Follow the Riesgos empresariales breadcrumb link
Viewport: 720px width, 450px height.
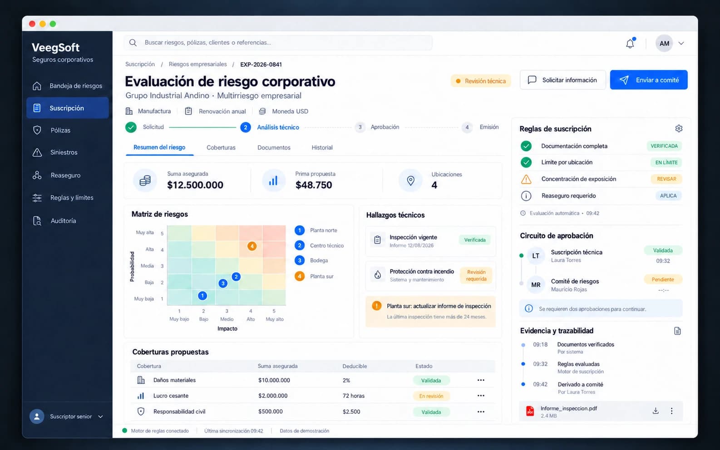coord(197,64)
